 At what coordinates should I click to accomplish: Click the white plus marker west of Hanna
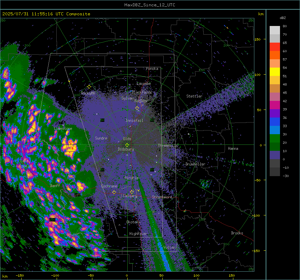coord(188,134)
